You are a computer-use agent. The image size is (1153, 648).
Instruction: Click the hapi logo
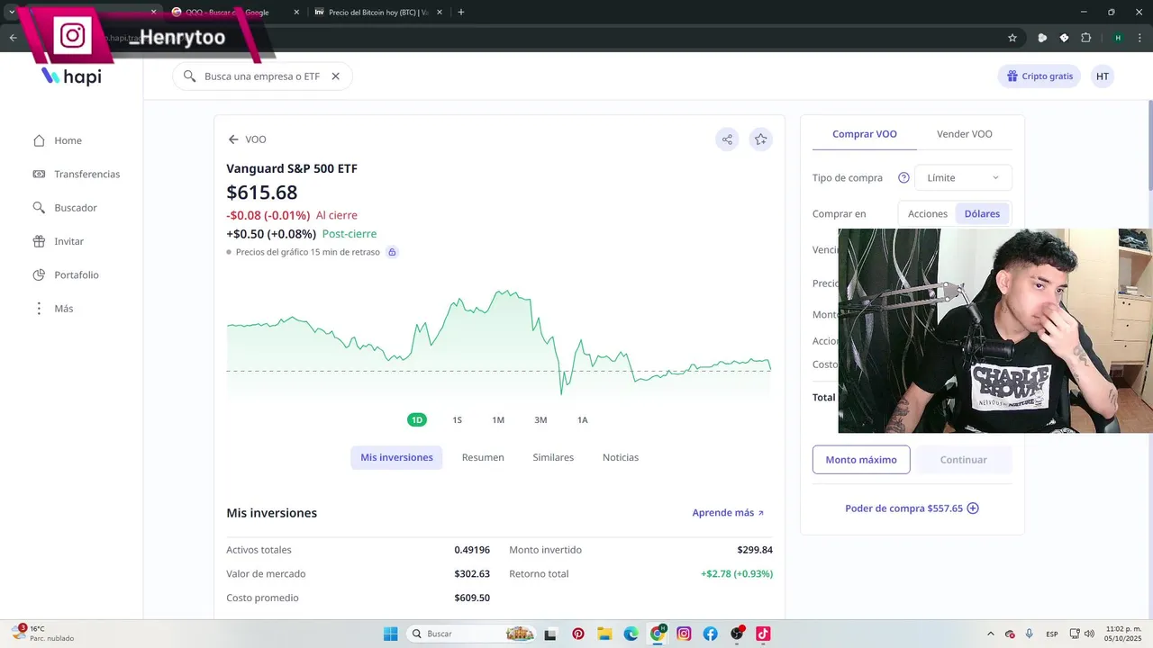point(72,76)
